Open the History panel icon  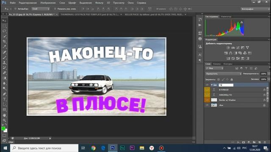(x=200, y=19)
